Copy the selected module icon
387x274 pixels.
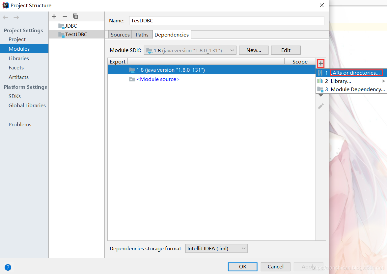pyautogui.click(x=75, y=16)
